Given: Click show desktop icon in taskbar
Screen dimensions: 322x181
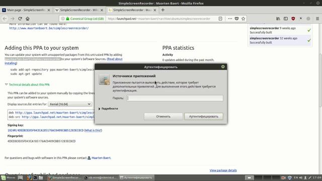Looking at the screenshot, I should (20, 177).
